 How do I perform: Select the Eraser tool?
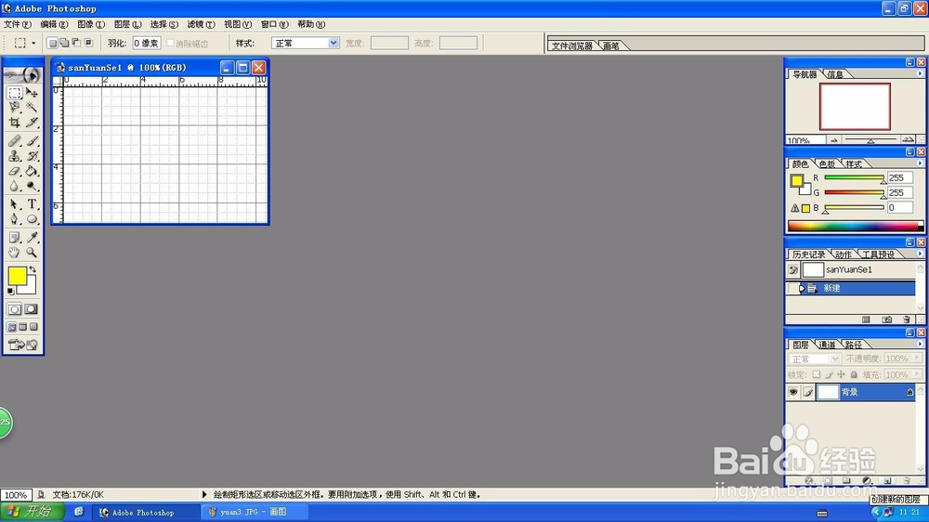coord(14,171)
